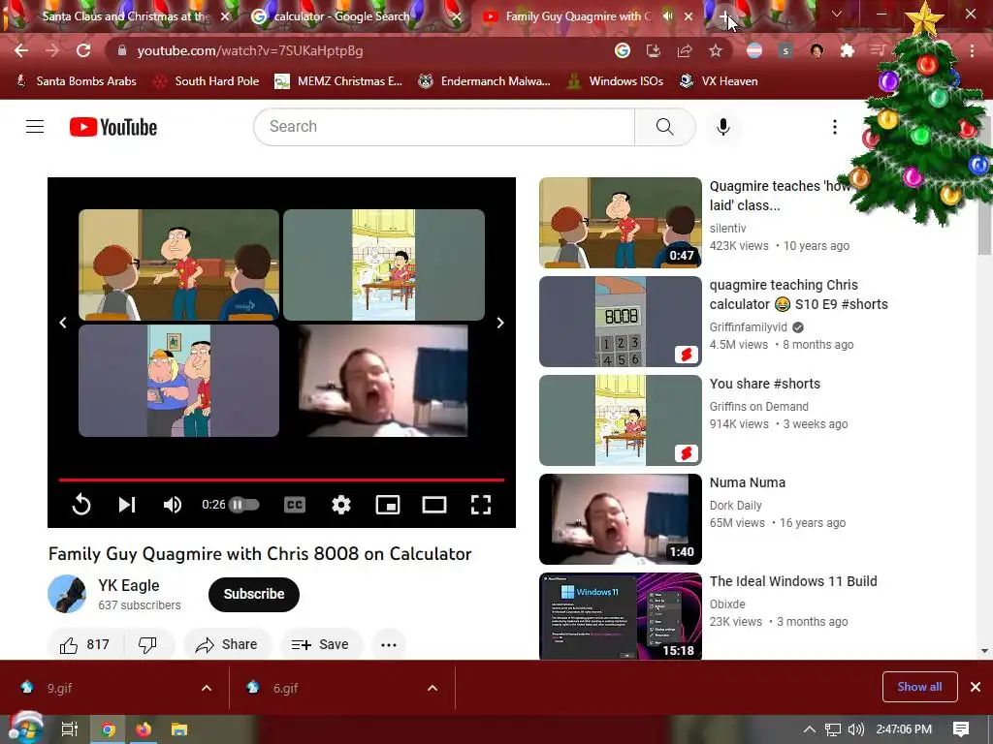Expand options for 9.gif download
This screenshot has width=993, height=744.
[207, 688]
